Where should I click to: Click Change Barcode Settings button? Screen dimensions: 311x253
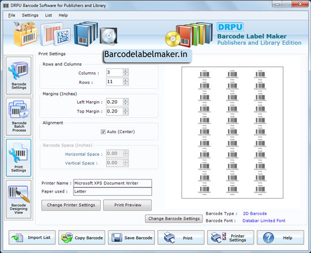pos(174,218)
